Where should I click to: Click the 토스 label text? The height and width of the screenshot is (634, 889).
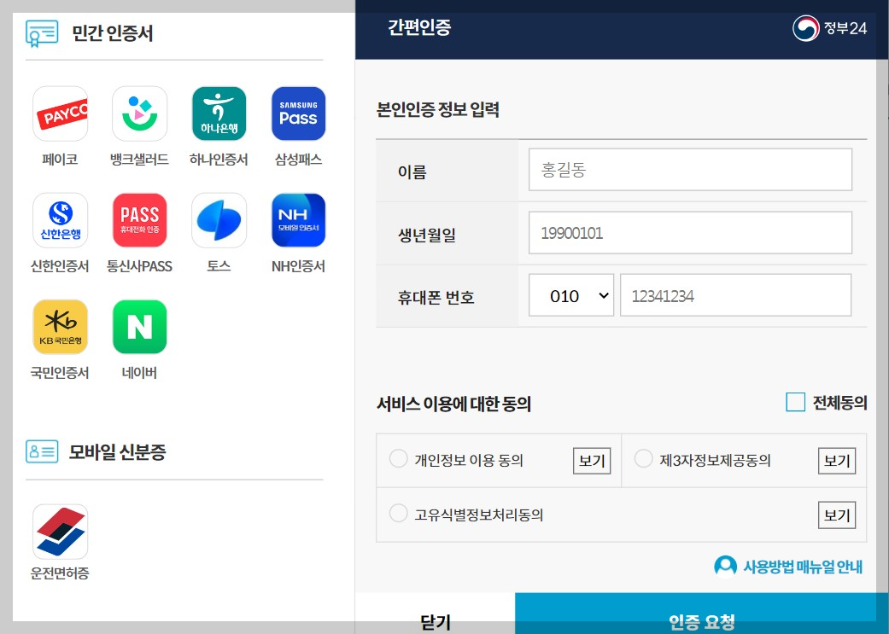pyautogui.click(x=219, y=265)
